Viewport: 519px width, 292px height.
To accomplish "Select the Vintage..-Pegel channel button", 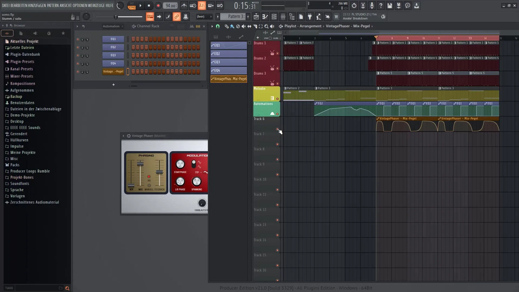I will point(113,72).
